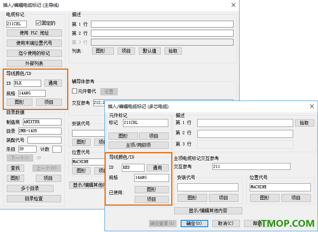The width and height of the screenshot is (318, 232).
Task: Click the 取消(C) button
Action: (226, 223)
